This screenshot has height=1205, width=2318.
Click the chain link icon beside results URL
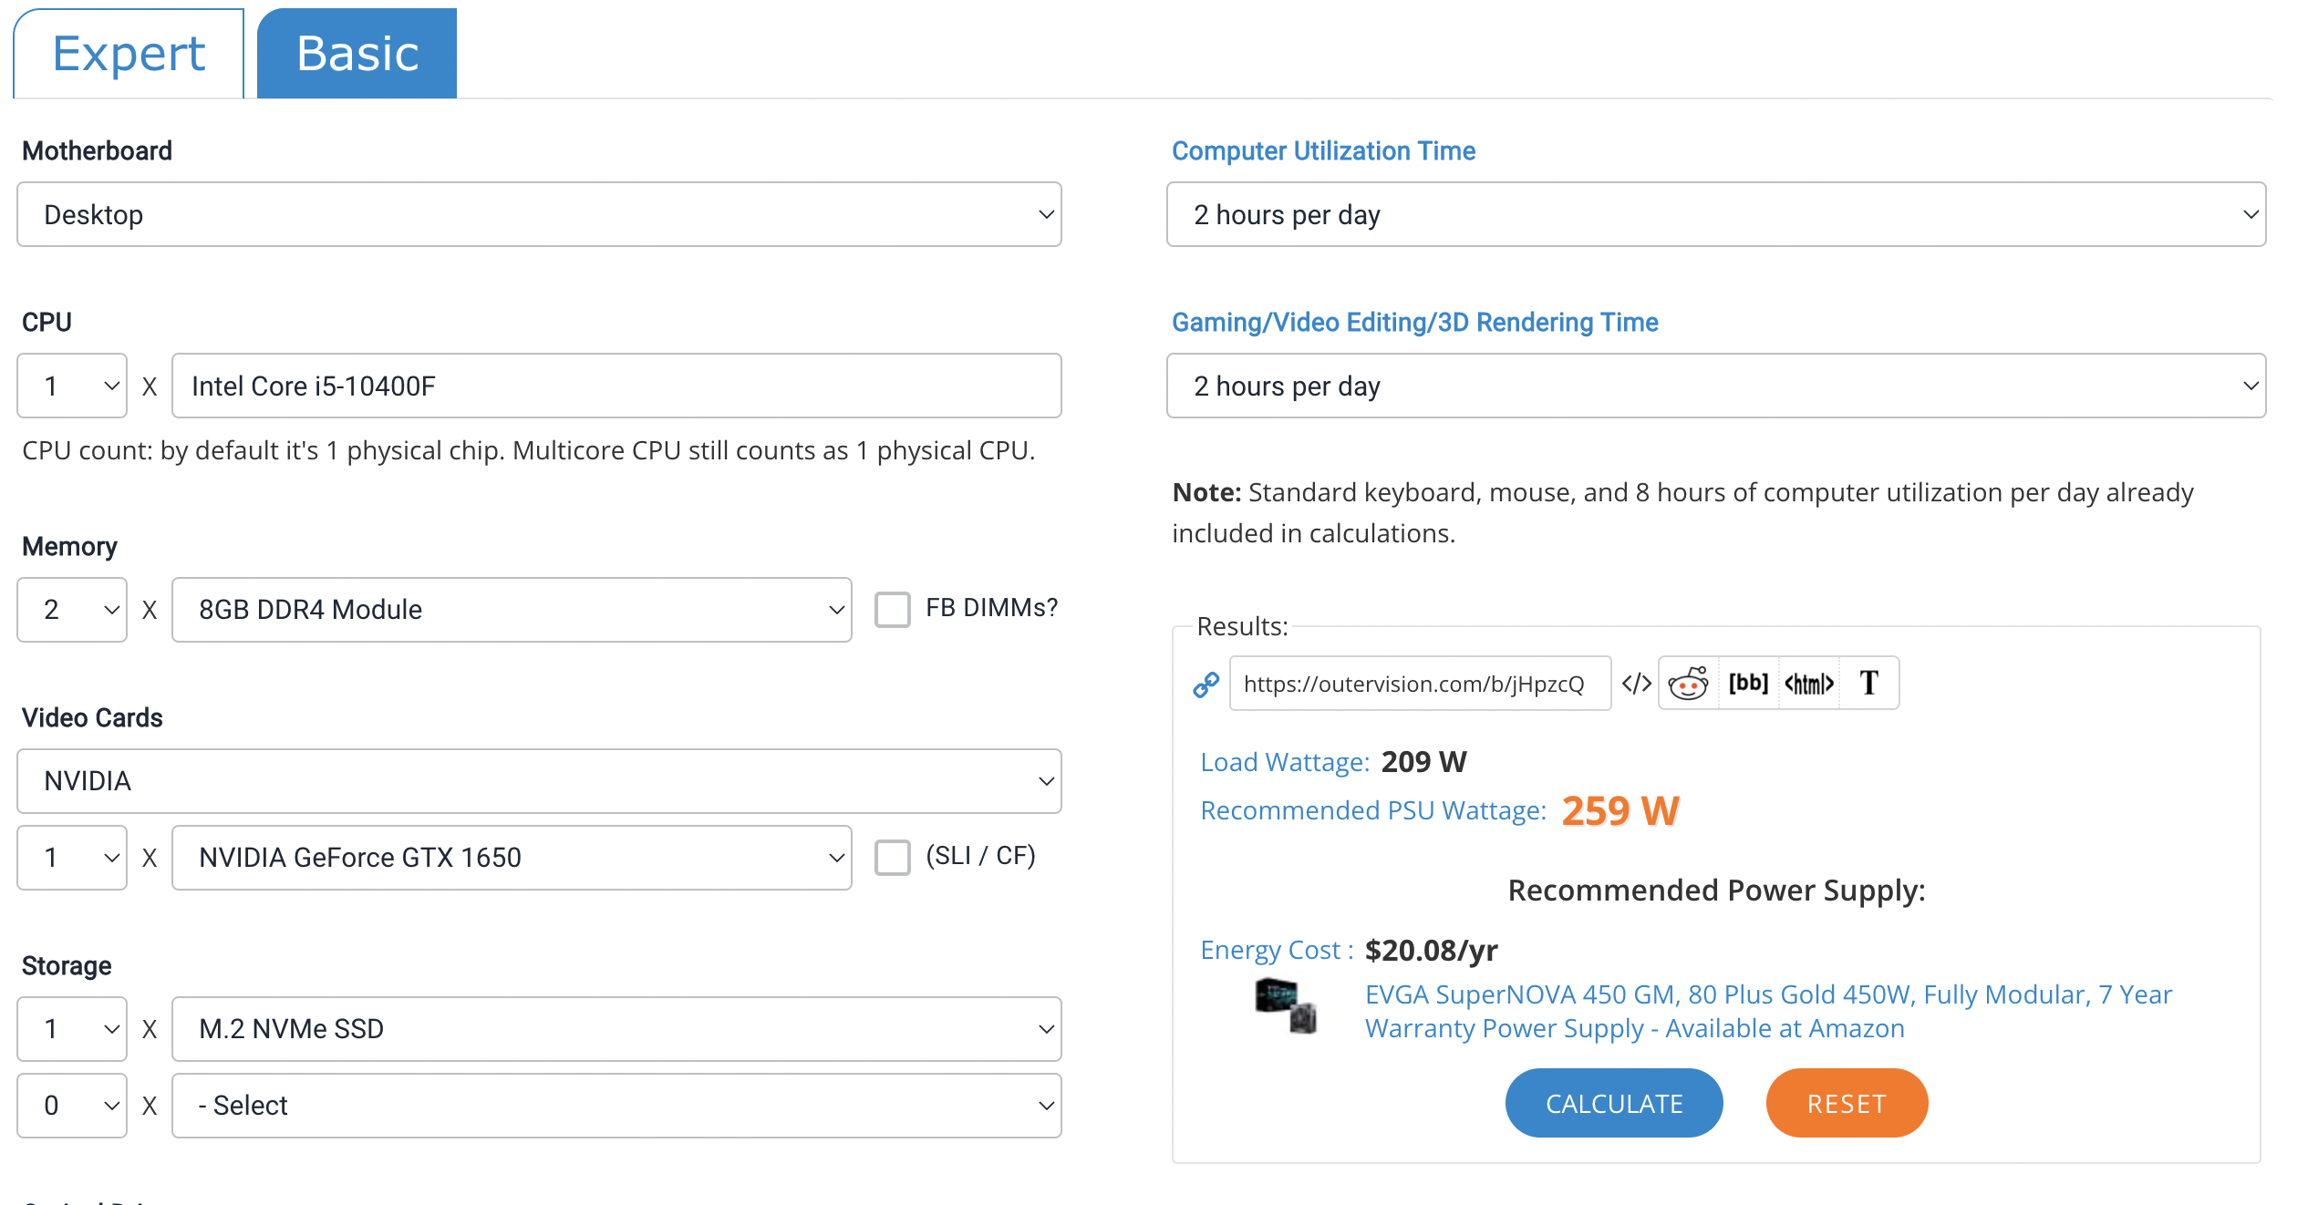(x=1206, y=684)
